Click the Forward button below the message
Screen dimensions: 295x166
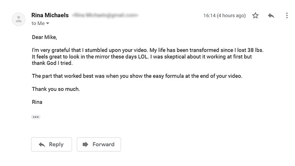click(x=99, y=144)
